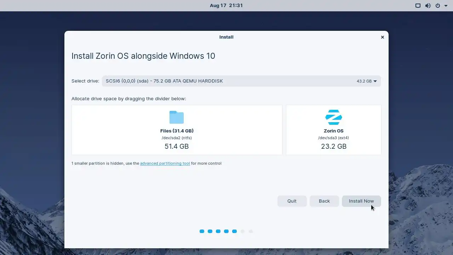Viewport: 453px width, 255px height.
Task: Click the Zorin OS logo icon
Action: point(333,117)
